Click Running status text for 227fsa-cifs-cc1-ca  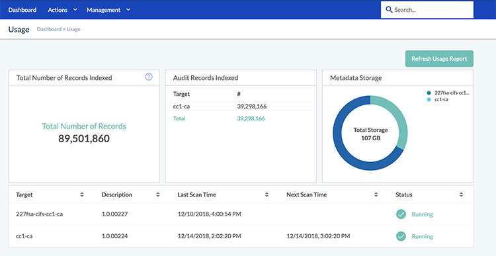click(x=423, y=214)
